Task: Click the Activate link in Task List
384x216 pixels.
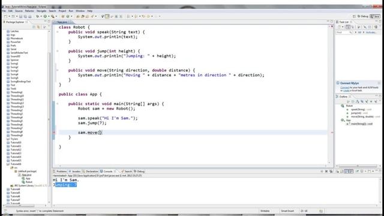Action: 371,32
